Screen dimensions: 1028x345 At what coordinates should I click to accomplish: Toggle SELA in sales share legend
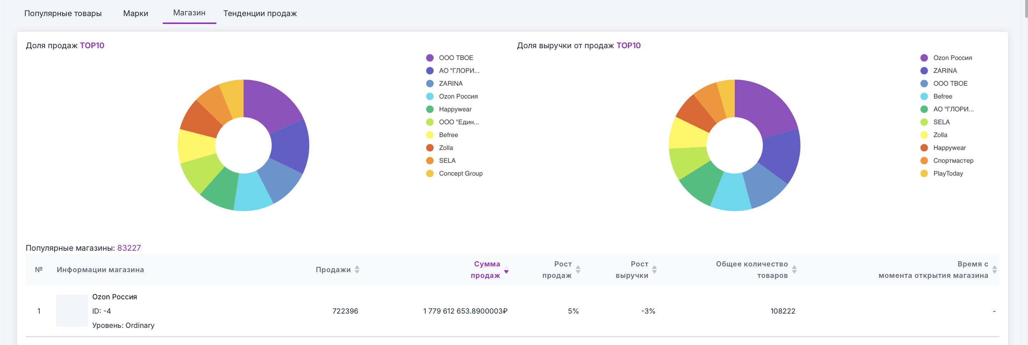pos(441,160)
